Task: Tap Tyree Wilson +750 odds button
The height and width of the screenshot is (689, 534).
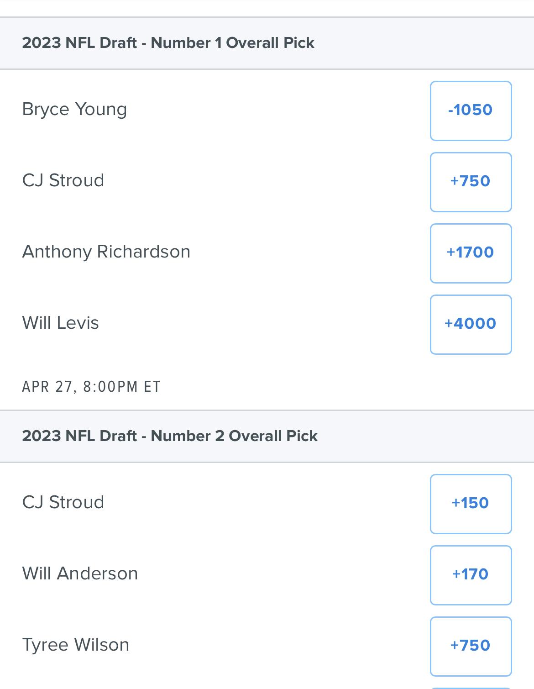Action: coord(471,646)
